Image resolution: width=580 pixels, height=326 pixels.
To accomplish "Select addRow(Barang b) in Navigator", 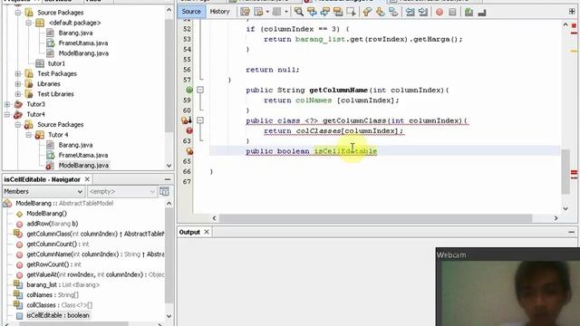I will click(x=53, y=224).
